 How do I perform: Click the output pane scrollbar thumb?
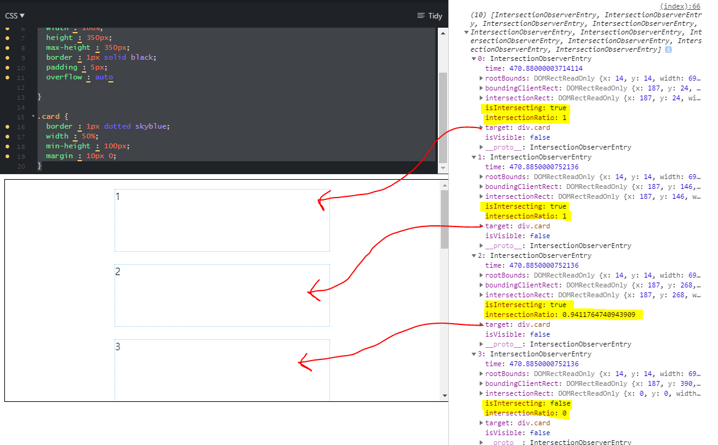click(444, 219)
